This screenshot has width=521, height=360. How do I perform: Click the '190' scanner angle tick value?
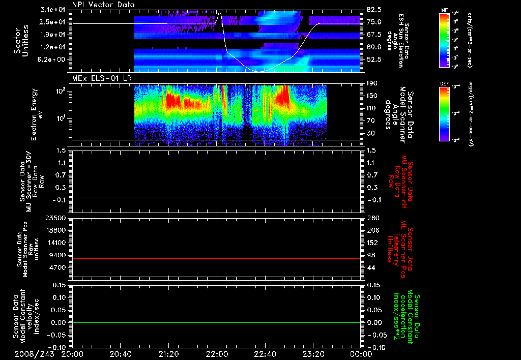click(373, 83)
